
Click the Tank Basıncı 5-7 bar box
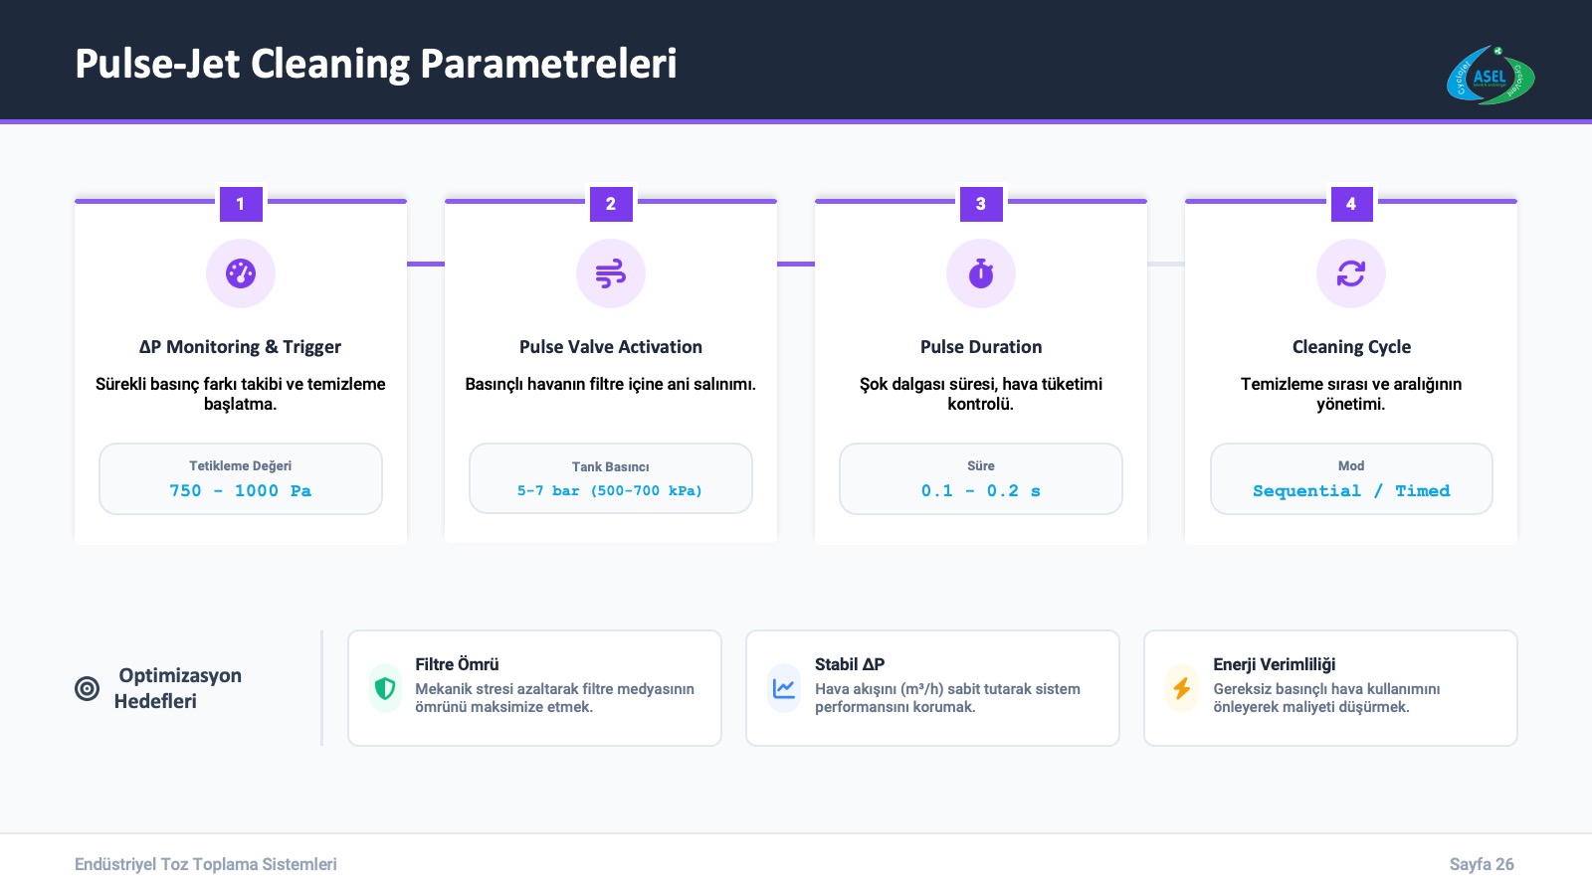[x=611, y=479]
